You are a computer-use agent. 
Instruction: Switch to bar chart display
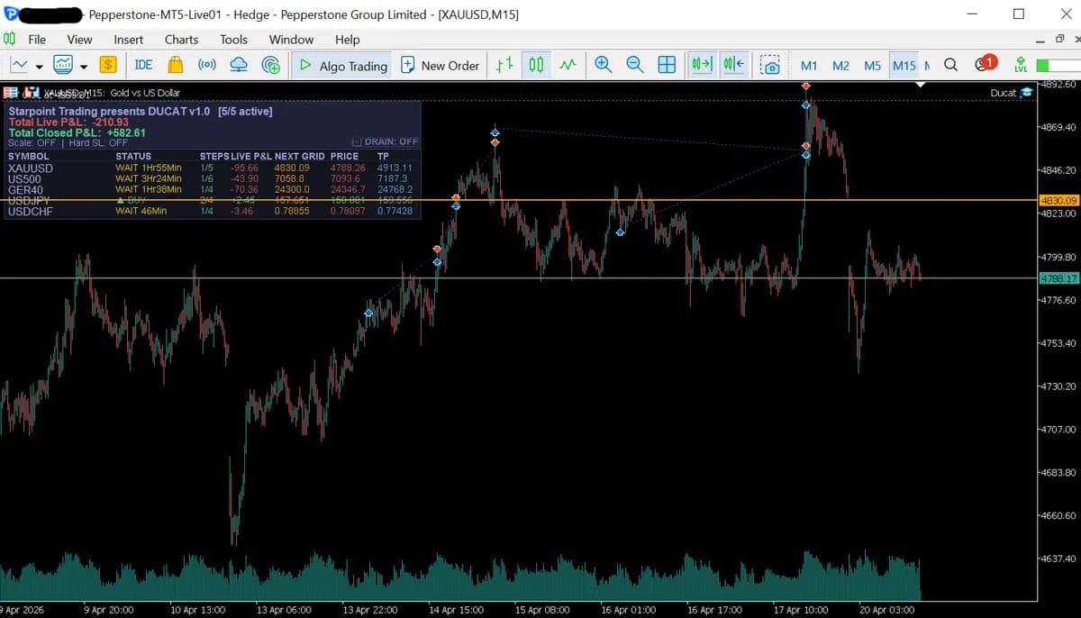505,65
